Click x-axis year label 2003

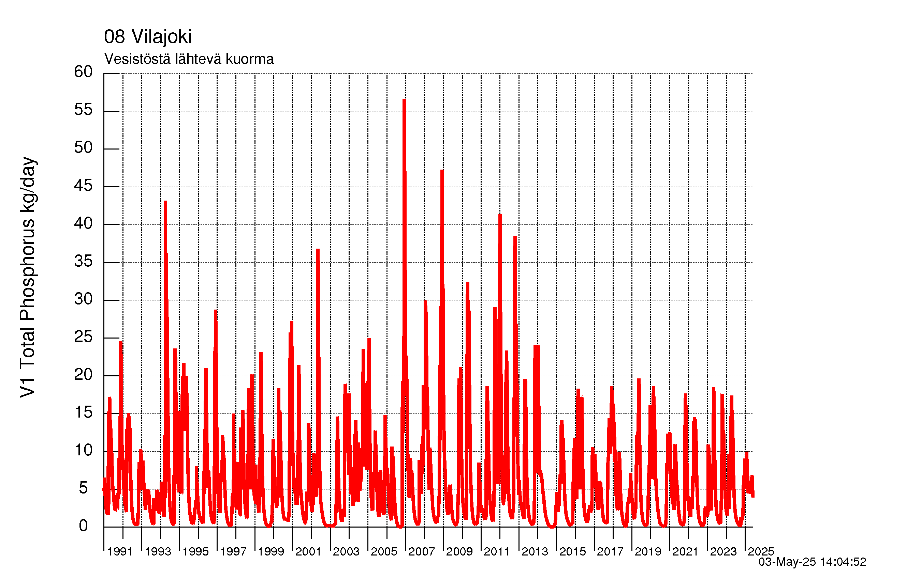(346, 551)
